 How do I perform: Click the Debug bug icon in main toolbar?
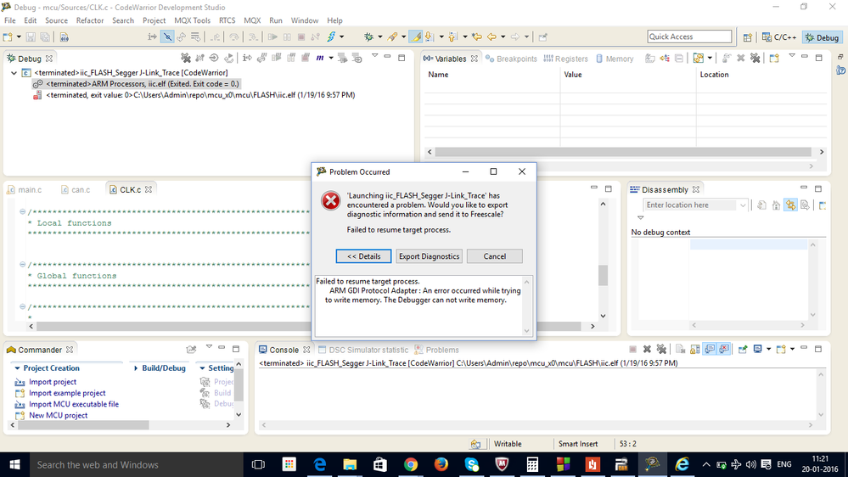(369, 36)
